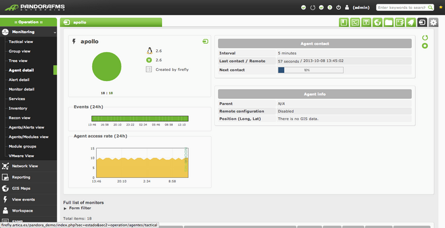
Task: Open Recon view menu item
Action: (x=20, y=118)
